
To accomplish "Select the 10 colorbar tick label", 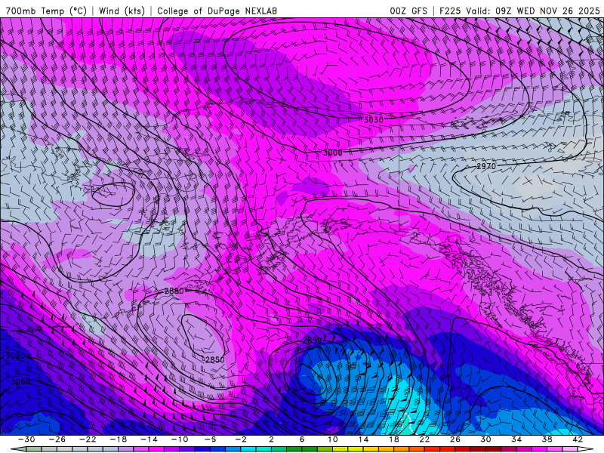I will coord(333,439).
